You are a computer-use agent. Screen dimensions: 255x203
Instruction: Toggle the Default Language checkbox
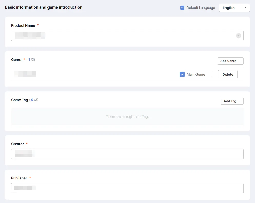click(x=182, y=8)
